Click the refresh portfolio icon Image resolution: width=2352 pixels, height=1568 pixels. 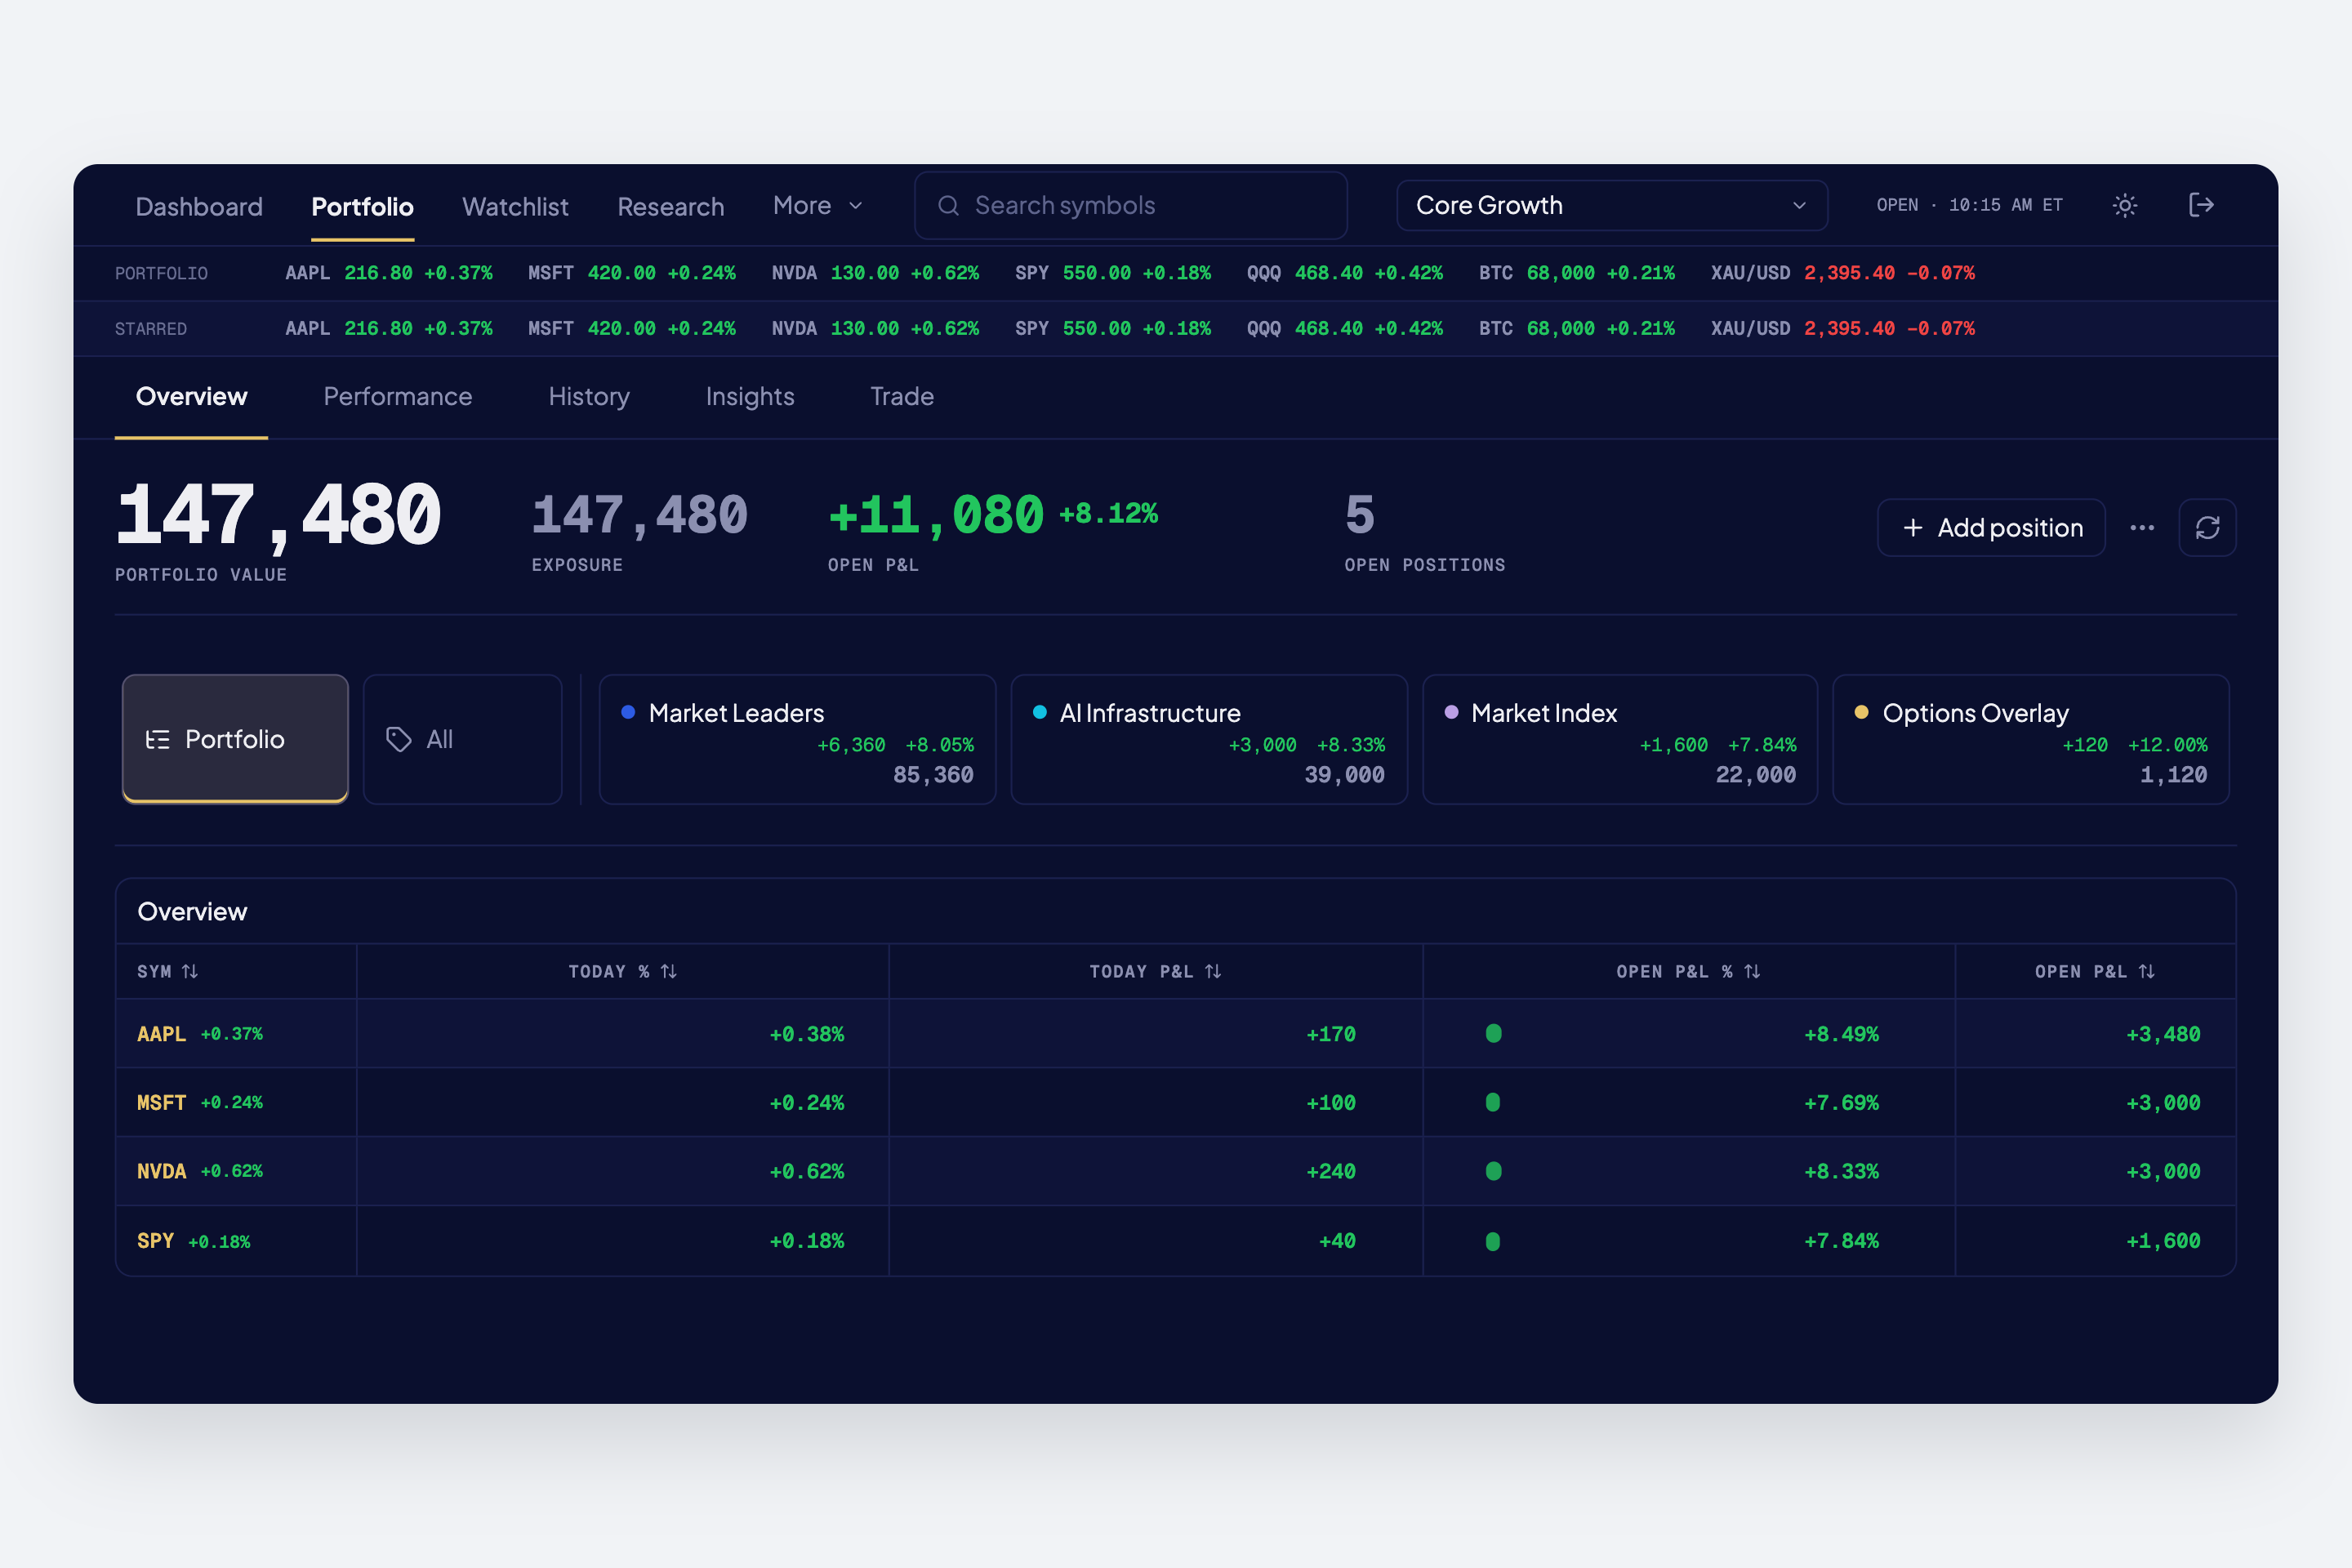tap(2207, 527)
